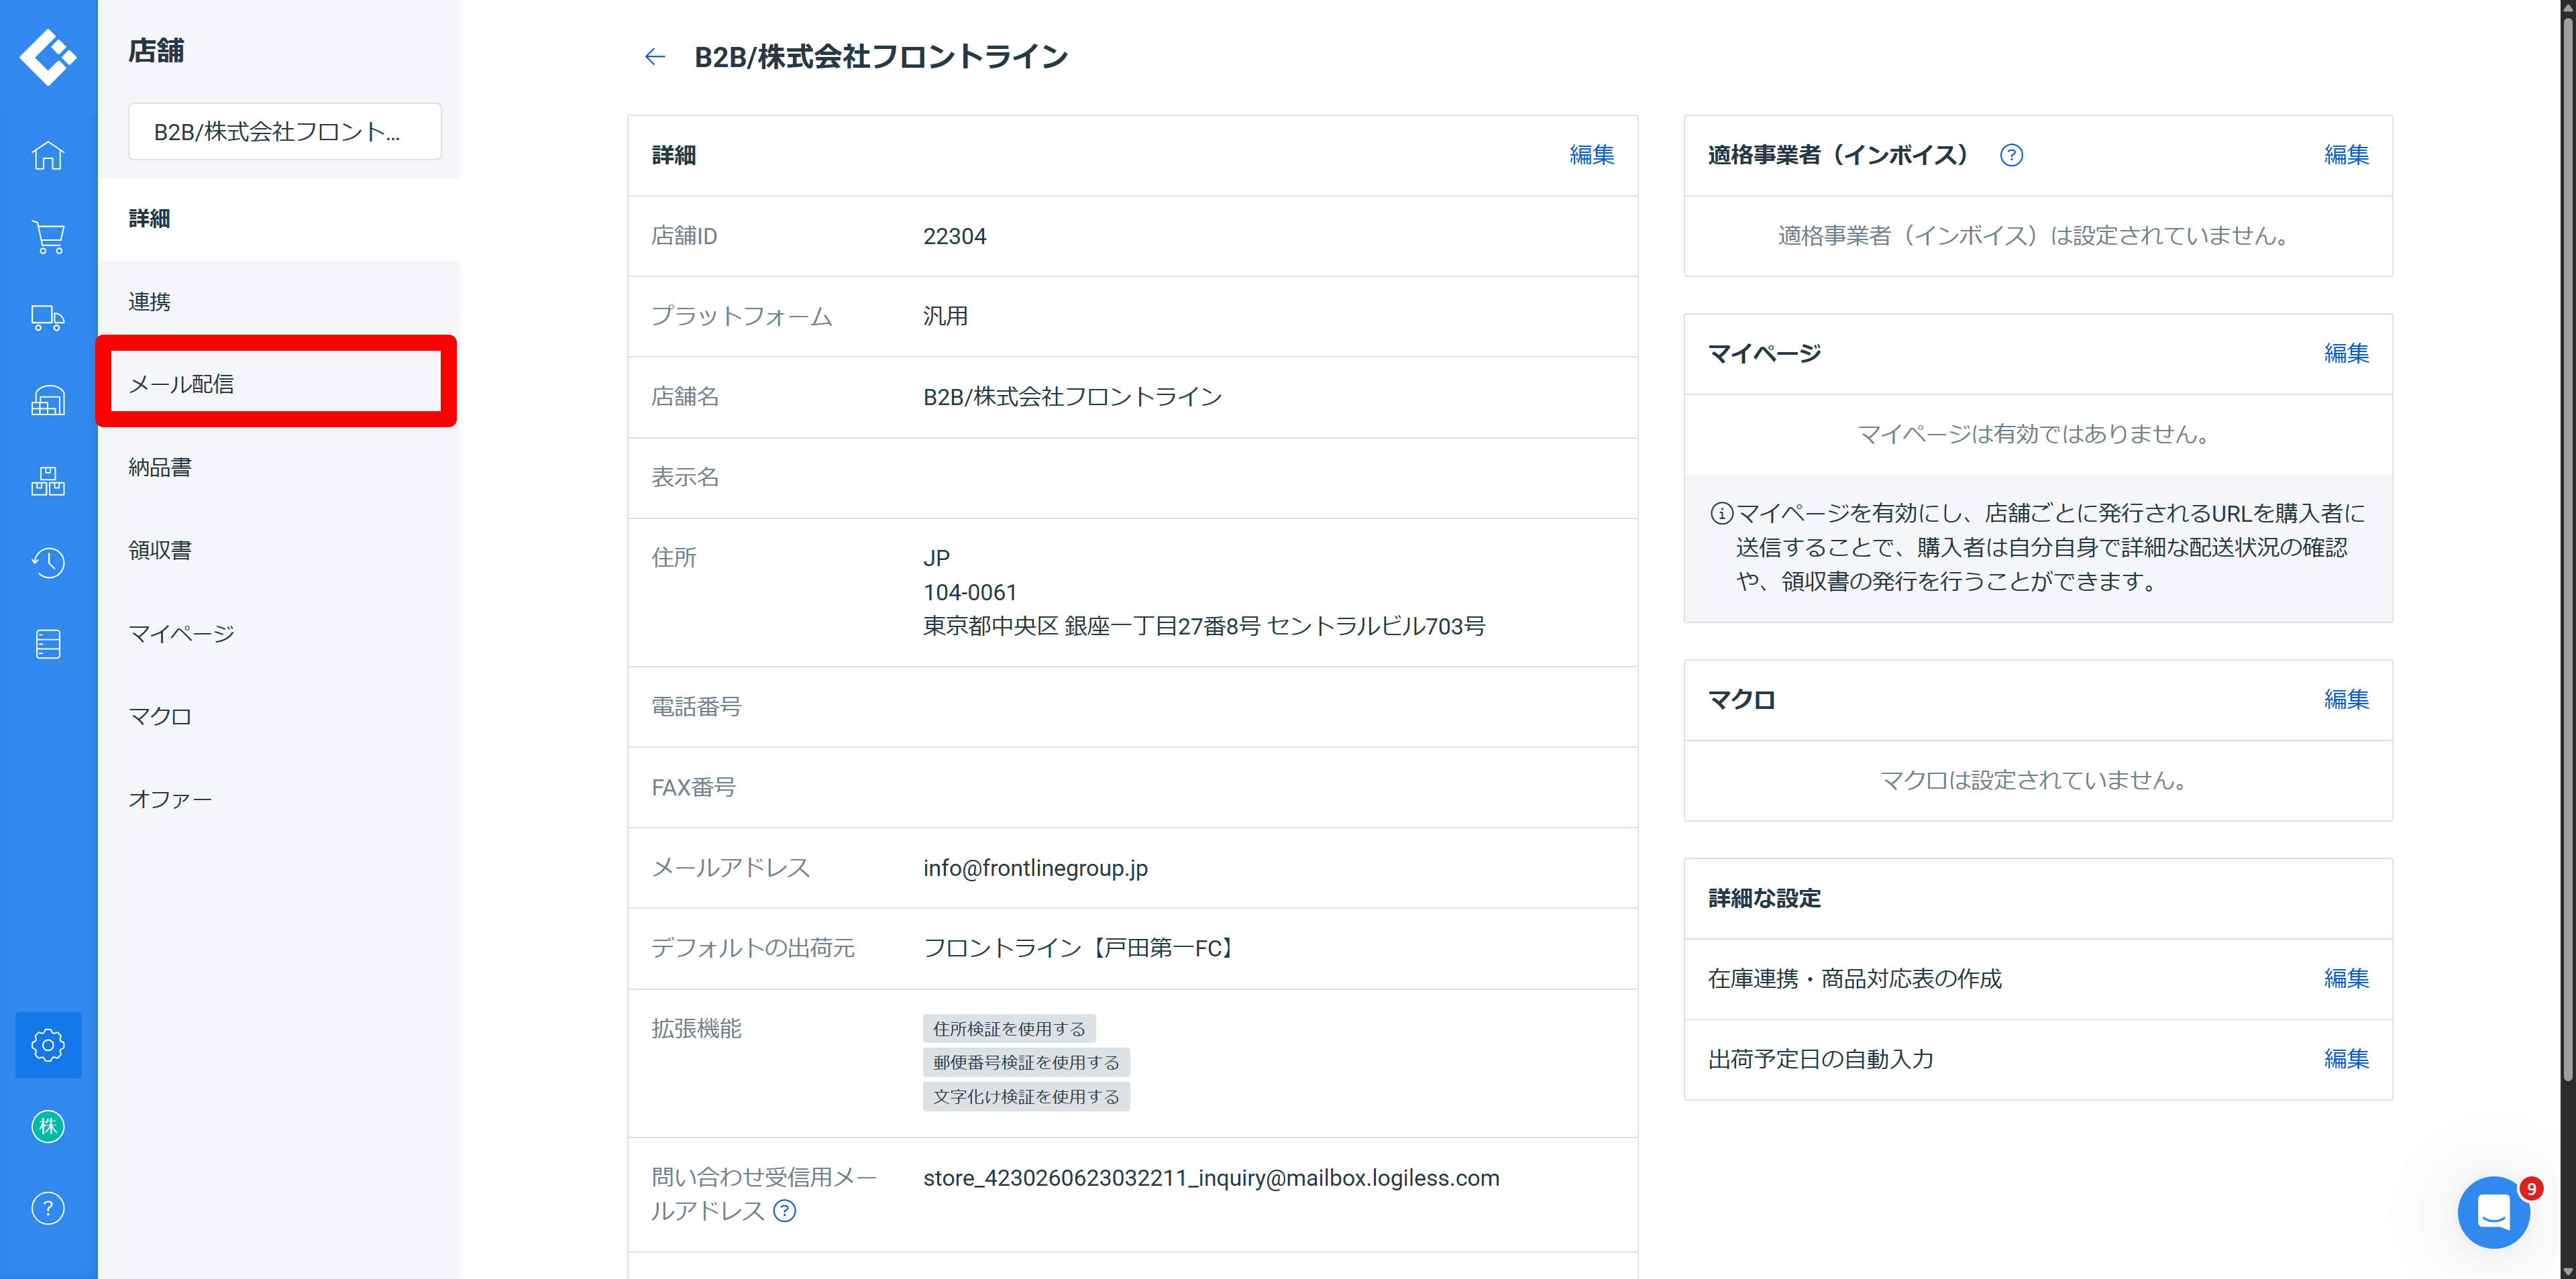2576x1279 pixels.
Task: Open the オファー menu item
Action: [x=279, y=799]
